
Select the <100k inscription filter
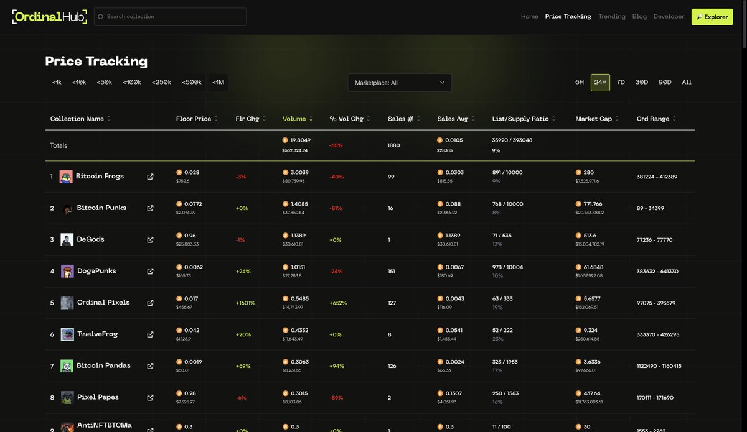pyautogui.click(x=132, y=83)
